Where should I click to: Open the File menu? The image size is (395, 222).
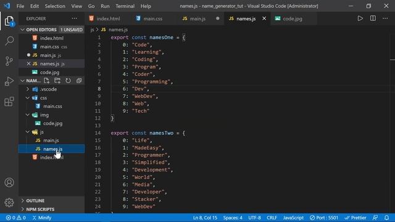pos(20,6)
